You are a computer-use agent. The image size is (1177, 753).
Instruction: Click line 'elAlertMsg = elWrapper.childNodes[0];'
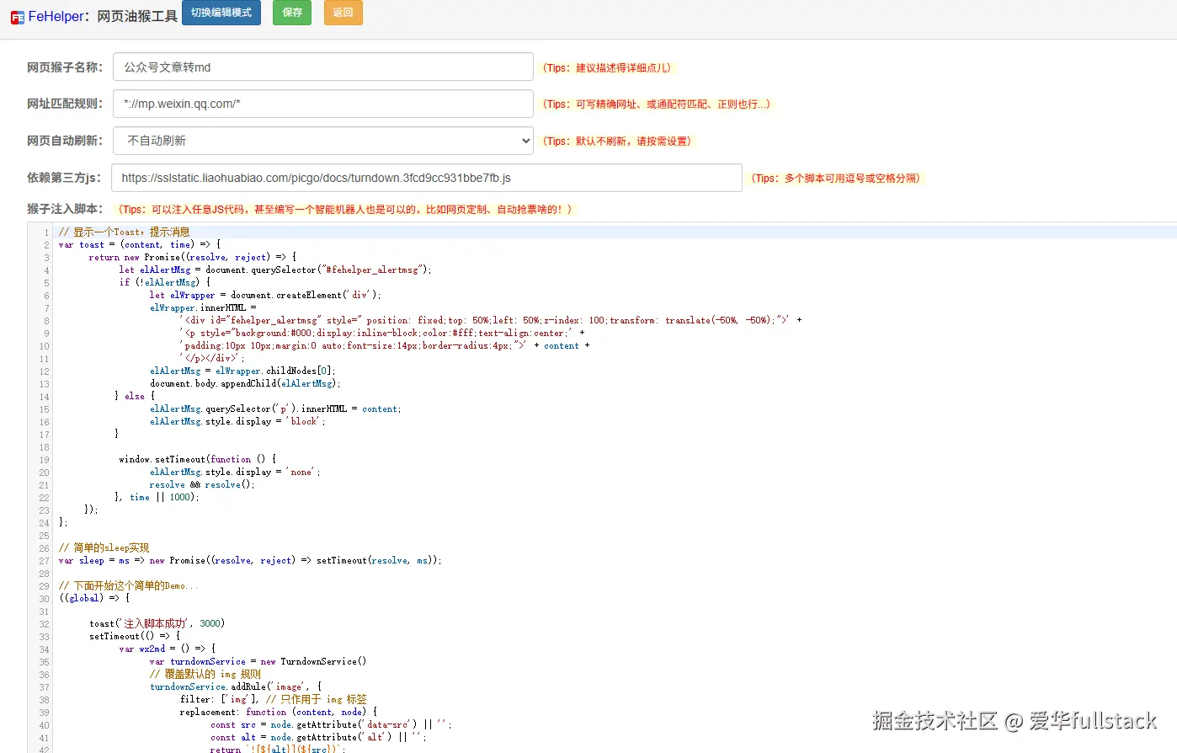242,371
